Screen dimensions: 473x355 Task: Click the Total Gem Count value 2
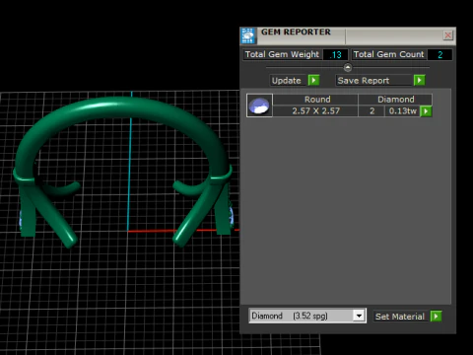[440, 54]
